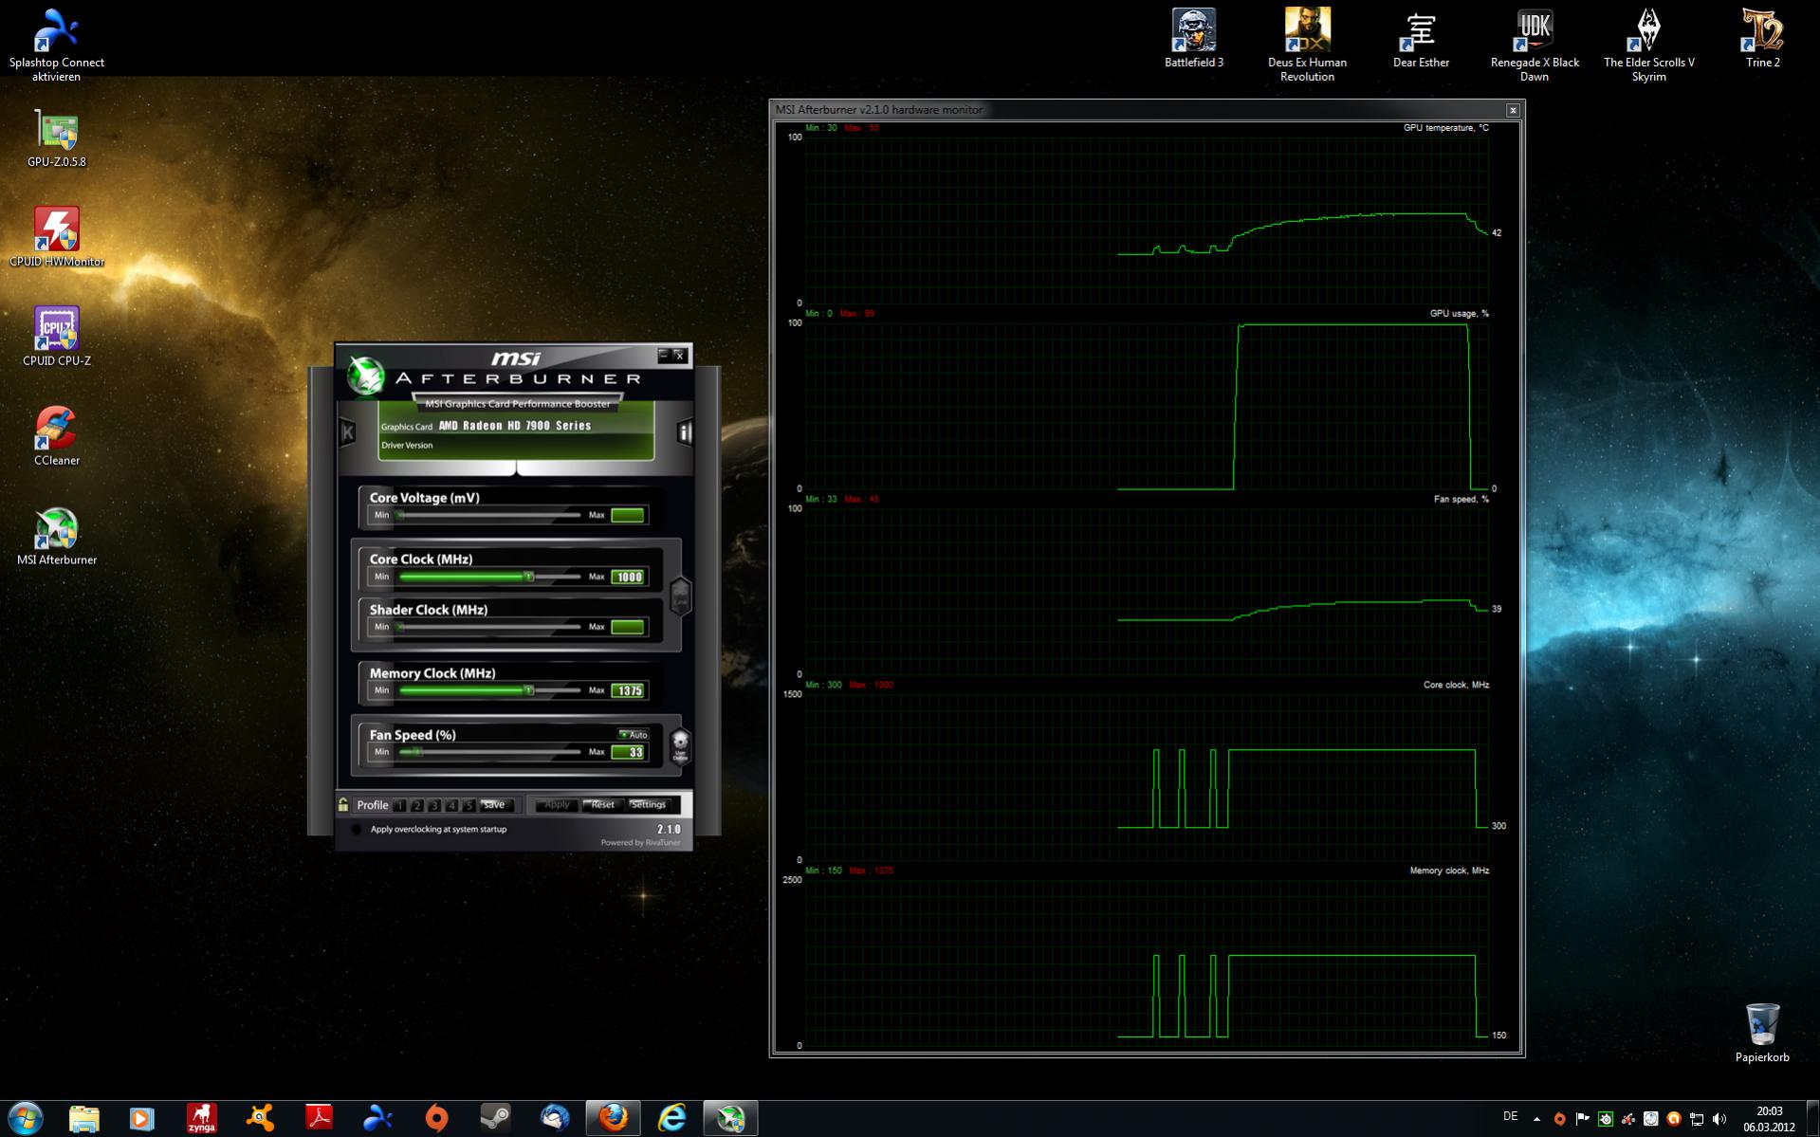
Task: Click the GPU temperature graph
Action: click(1147, 220)
